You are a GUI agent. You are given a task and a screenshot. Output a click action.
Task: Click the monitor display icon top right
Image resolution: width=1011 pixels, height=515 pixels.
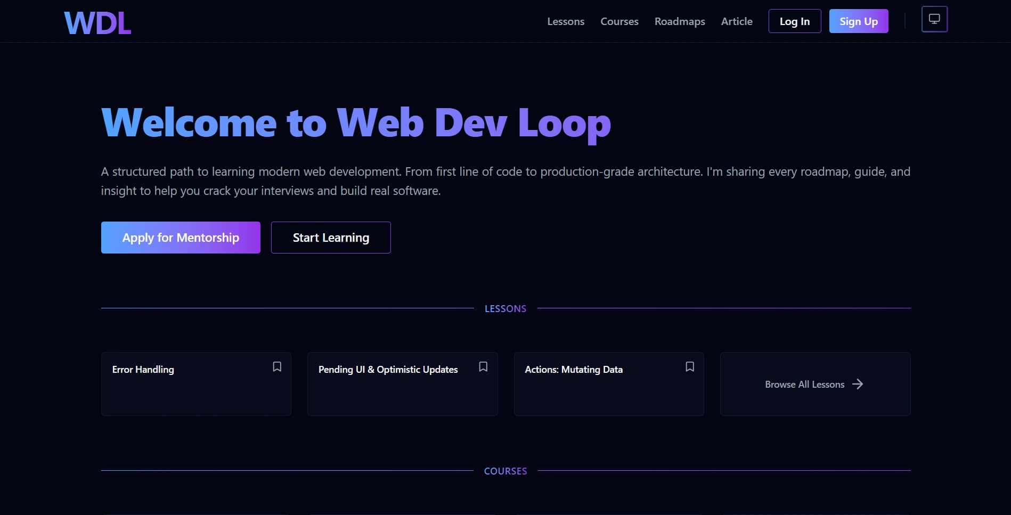(934, 18)
